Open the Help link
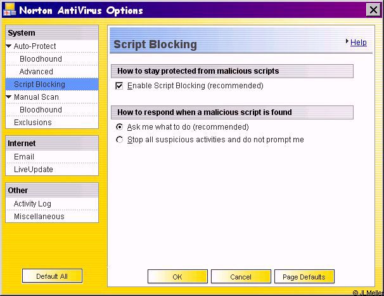The image size is (384, 296). [358, 42]
